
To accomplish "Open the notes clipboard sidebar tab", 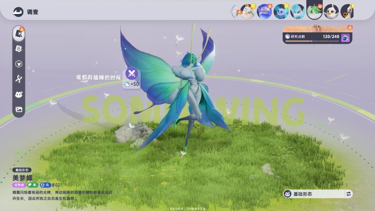I will pos(19,49).
